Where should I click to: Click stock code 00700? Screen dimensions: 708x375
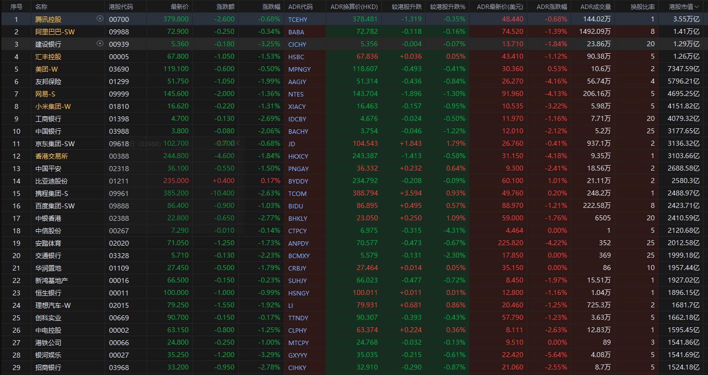point(118,19)
